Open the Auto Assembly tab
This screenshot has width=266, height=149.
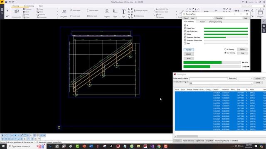point(189,22)
